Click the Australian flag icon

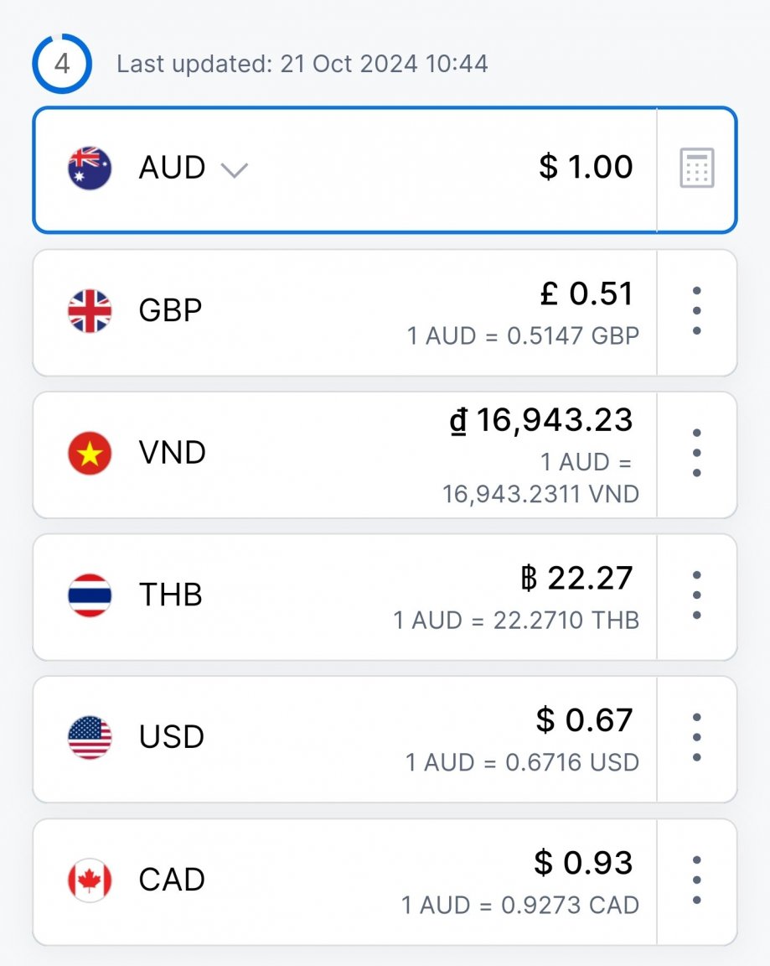90,168
